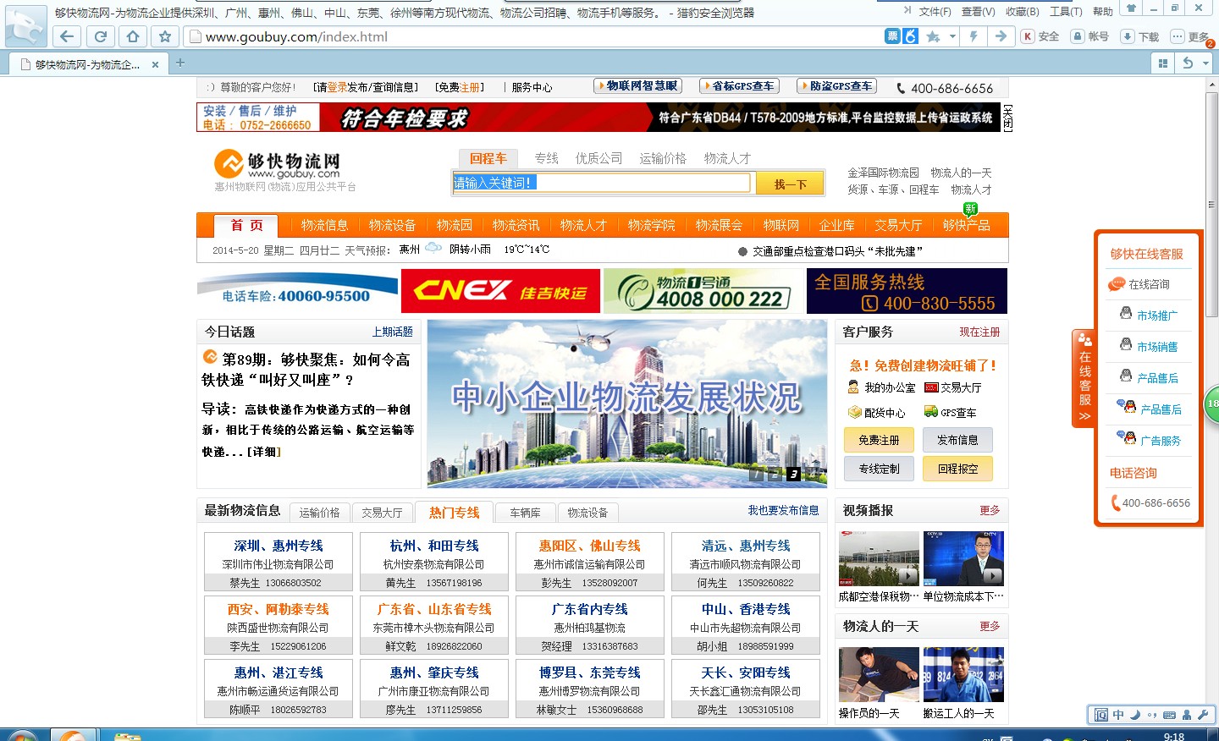Click the green truck GPS查车 icon
The image size is (1219, 741).
point(930,411)
